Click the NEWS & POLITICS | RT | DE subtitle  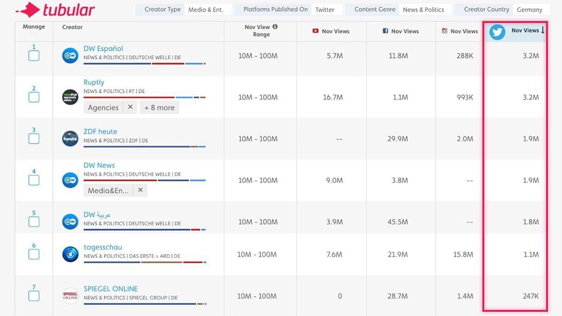coord(114,91)
